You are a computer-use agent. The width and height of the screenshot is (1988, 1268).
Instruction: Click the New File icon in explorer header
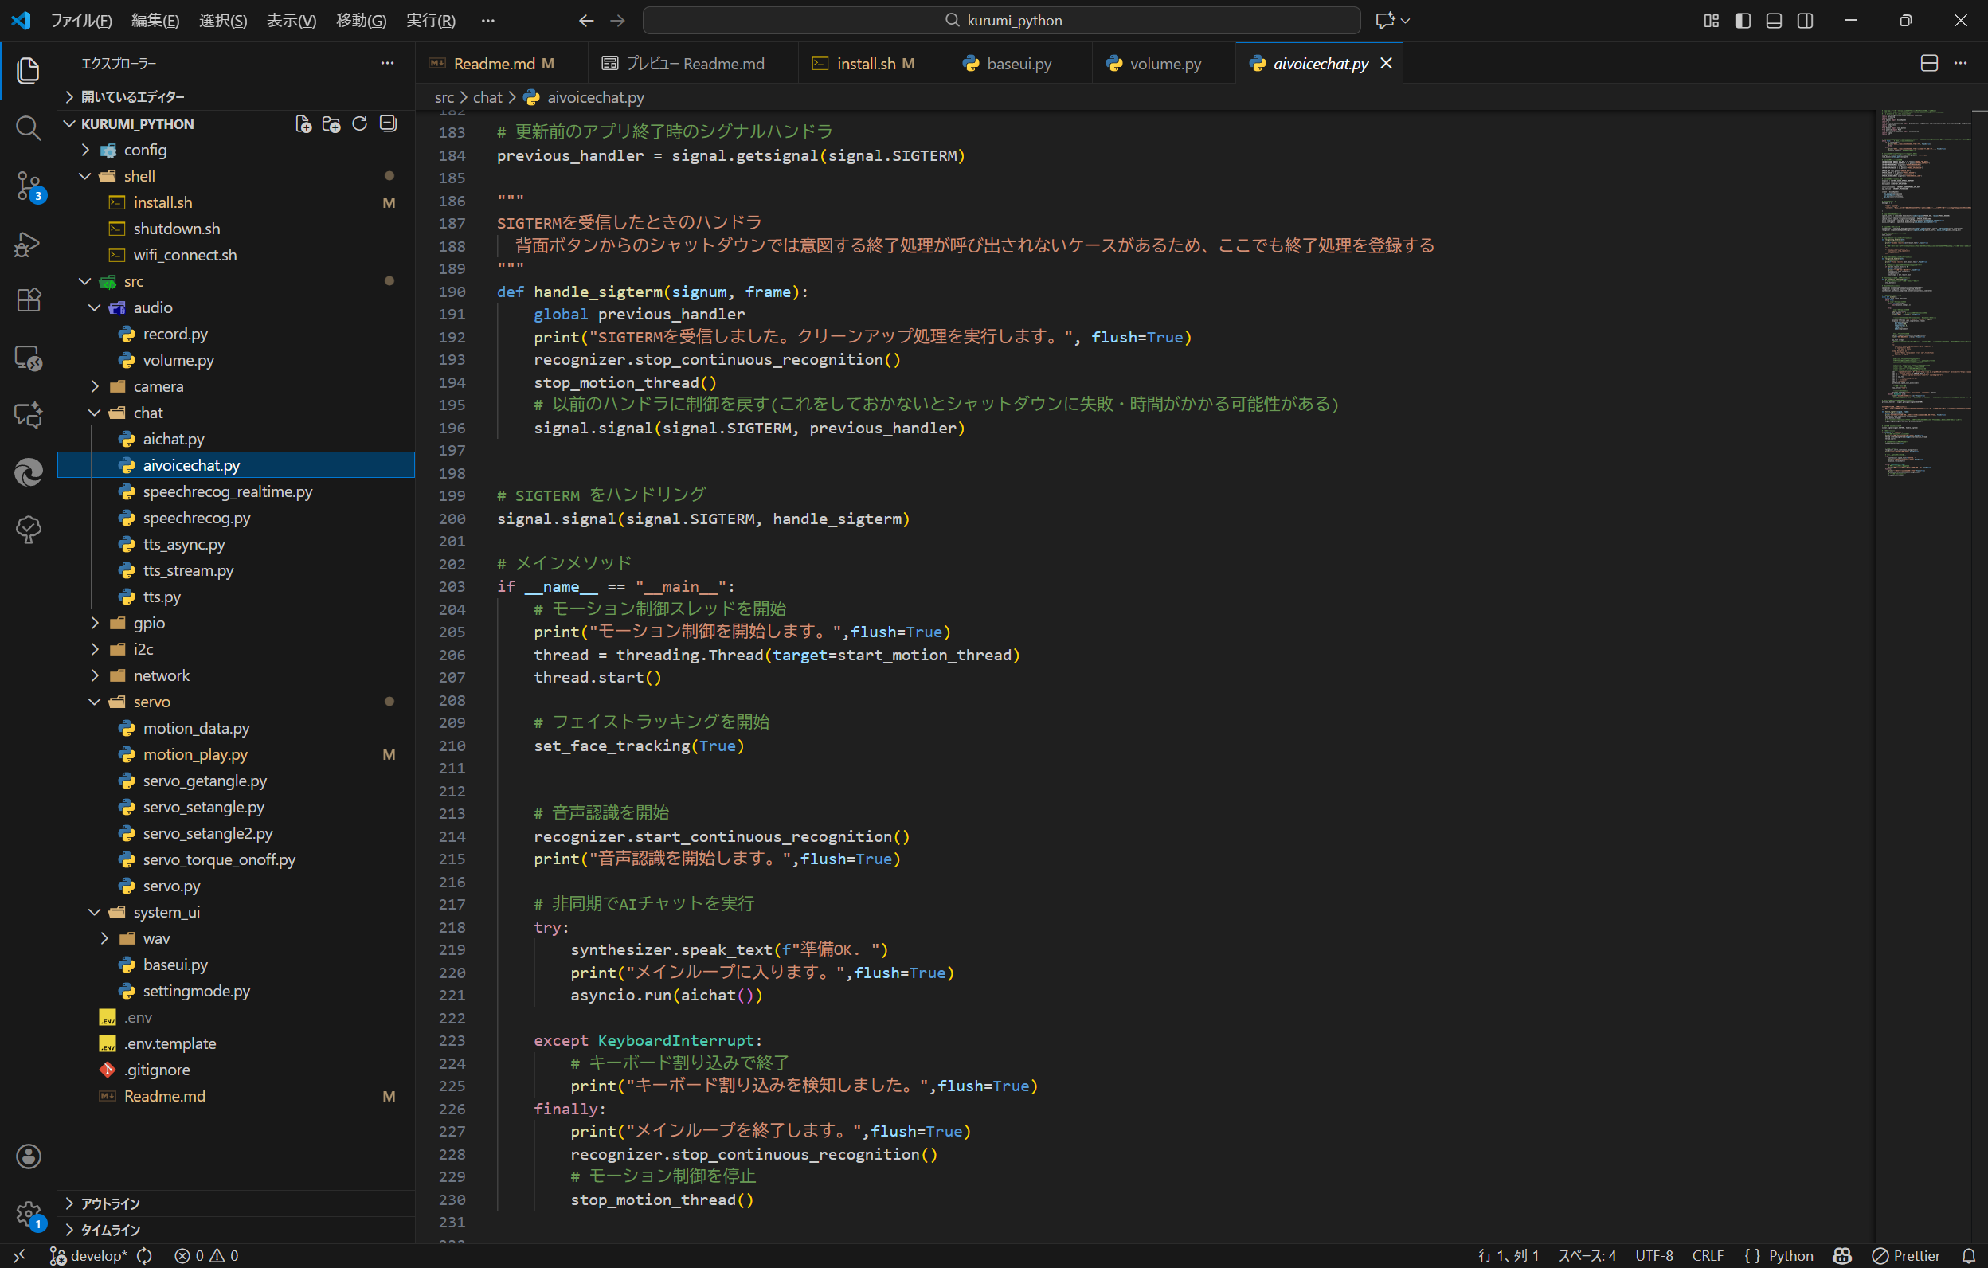point(303,123)
